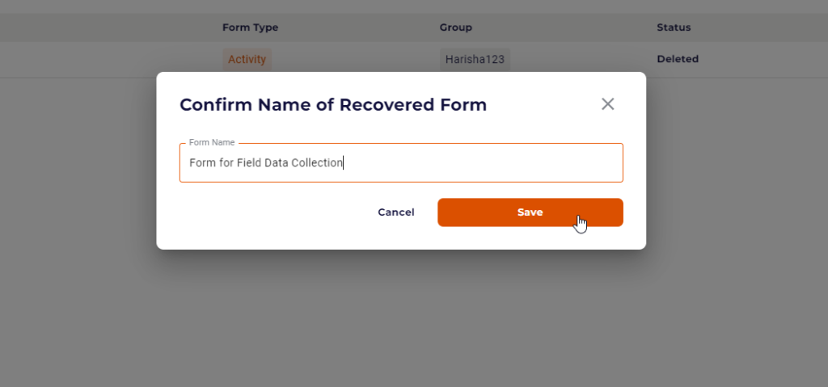Save the recovered form name
The image size is (828, 387).
[x=530, y=212]
